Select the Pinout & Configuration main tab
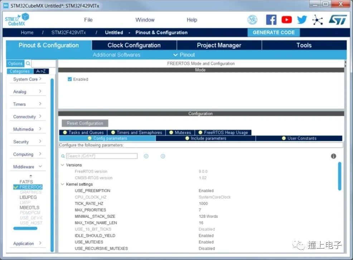 click(x=49, y=45)
